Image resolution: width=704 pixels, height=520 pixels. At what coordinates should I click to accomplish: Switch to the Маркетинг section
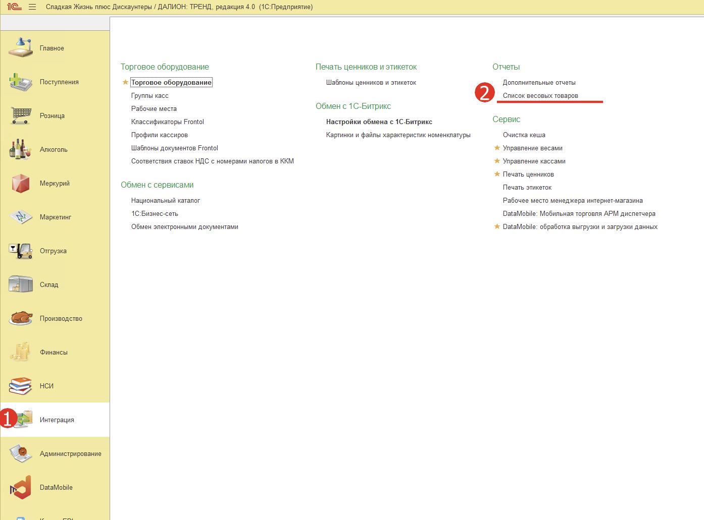coord(55,217)
